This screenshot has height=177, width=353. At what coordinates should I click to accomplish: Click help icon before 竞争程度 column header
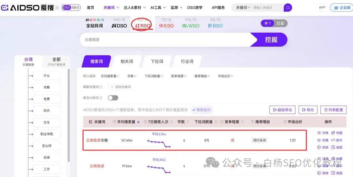222,122
